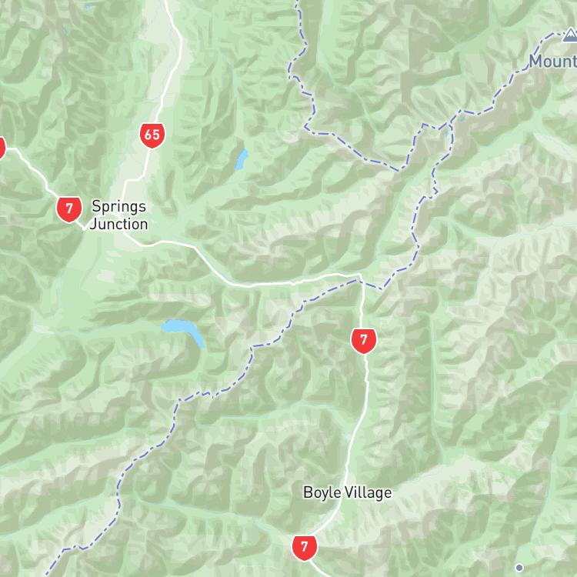Click the road bend where Highway 7 turns south
The image size is (577, 577).
coord(360,275)
